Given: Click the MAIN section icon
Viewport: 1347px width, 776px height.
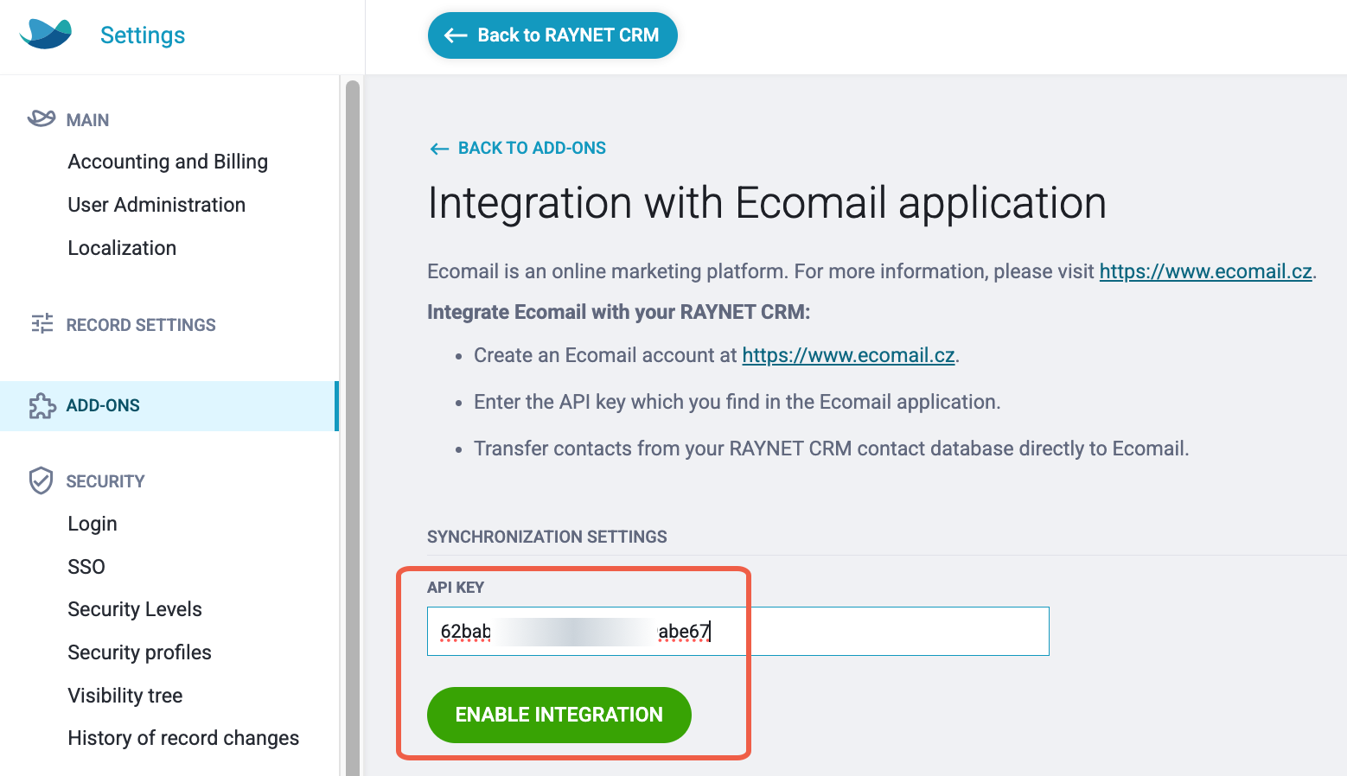Looking at the screenshot, I should (41, 118).
